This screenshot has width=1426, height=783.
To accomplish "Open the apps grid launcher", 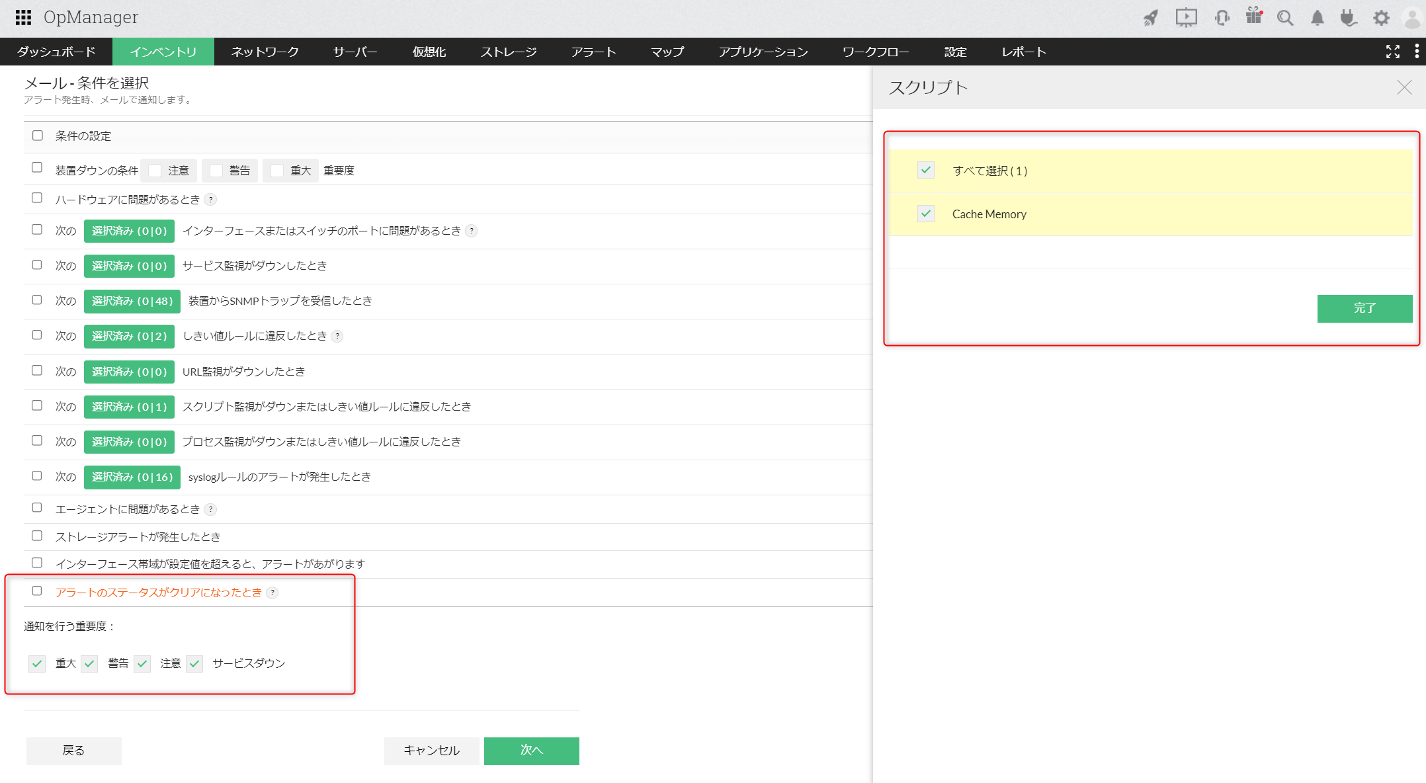I will pos(23,17).
